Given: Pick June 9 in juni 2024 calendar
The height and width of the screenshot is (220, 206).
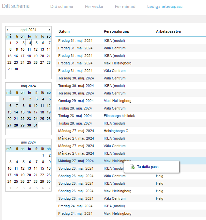Looking at the screenshot, I should (49, 162).
